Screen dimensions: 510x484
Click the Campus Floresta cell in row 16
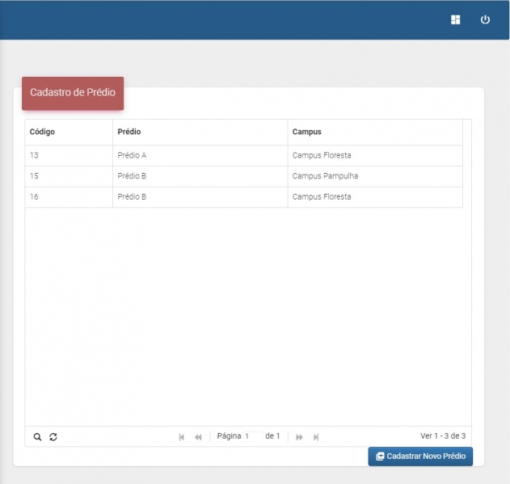click(x=322, y=197)
